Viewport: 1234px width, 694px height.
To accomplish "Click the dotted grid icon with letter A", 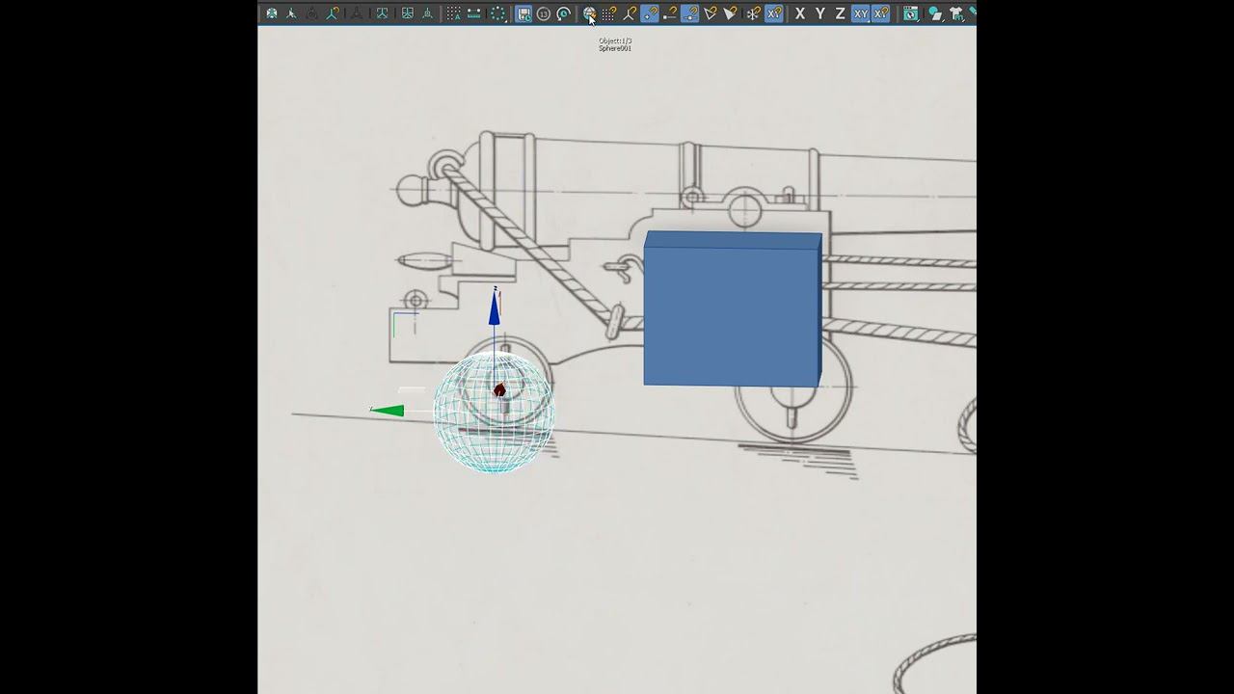I will tap(453, 13).
